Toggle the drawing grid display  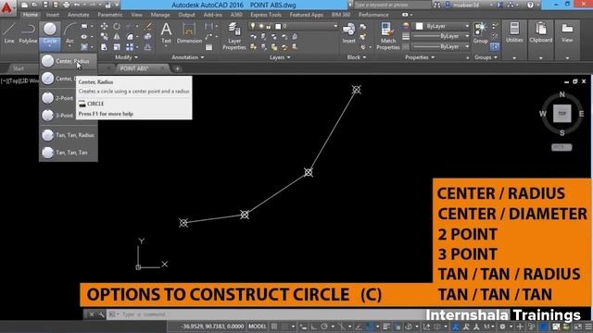point(274,327)
